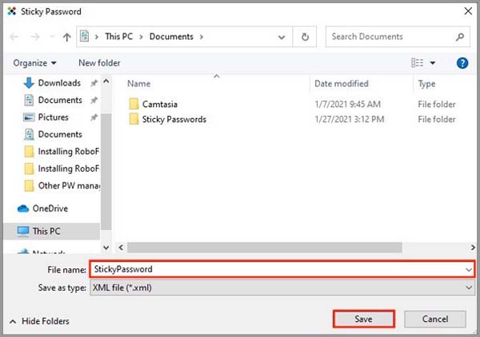Click the OneDrive cloud icon
Viewport: 480px width, 337px height.
click(23, 208)
